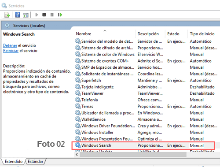Click Manual startup type of Windows Search
The image size is (220, 167).
click(x=197, y=145)
